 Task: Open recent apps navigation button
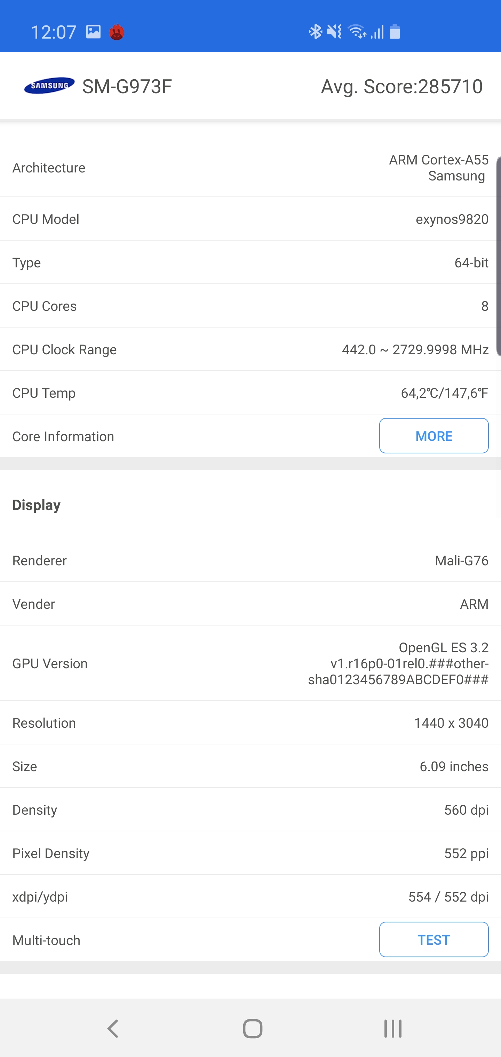tap(392, 1028)
